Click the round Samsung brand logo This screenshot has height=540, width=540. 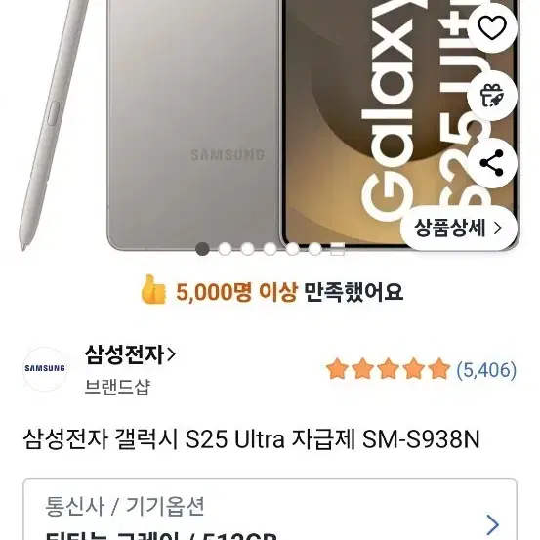tap(45, 368)
